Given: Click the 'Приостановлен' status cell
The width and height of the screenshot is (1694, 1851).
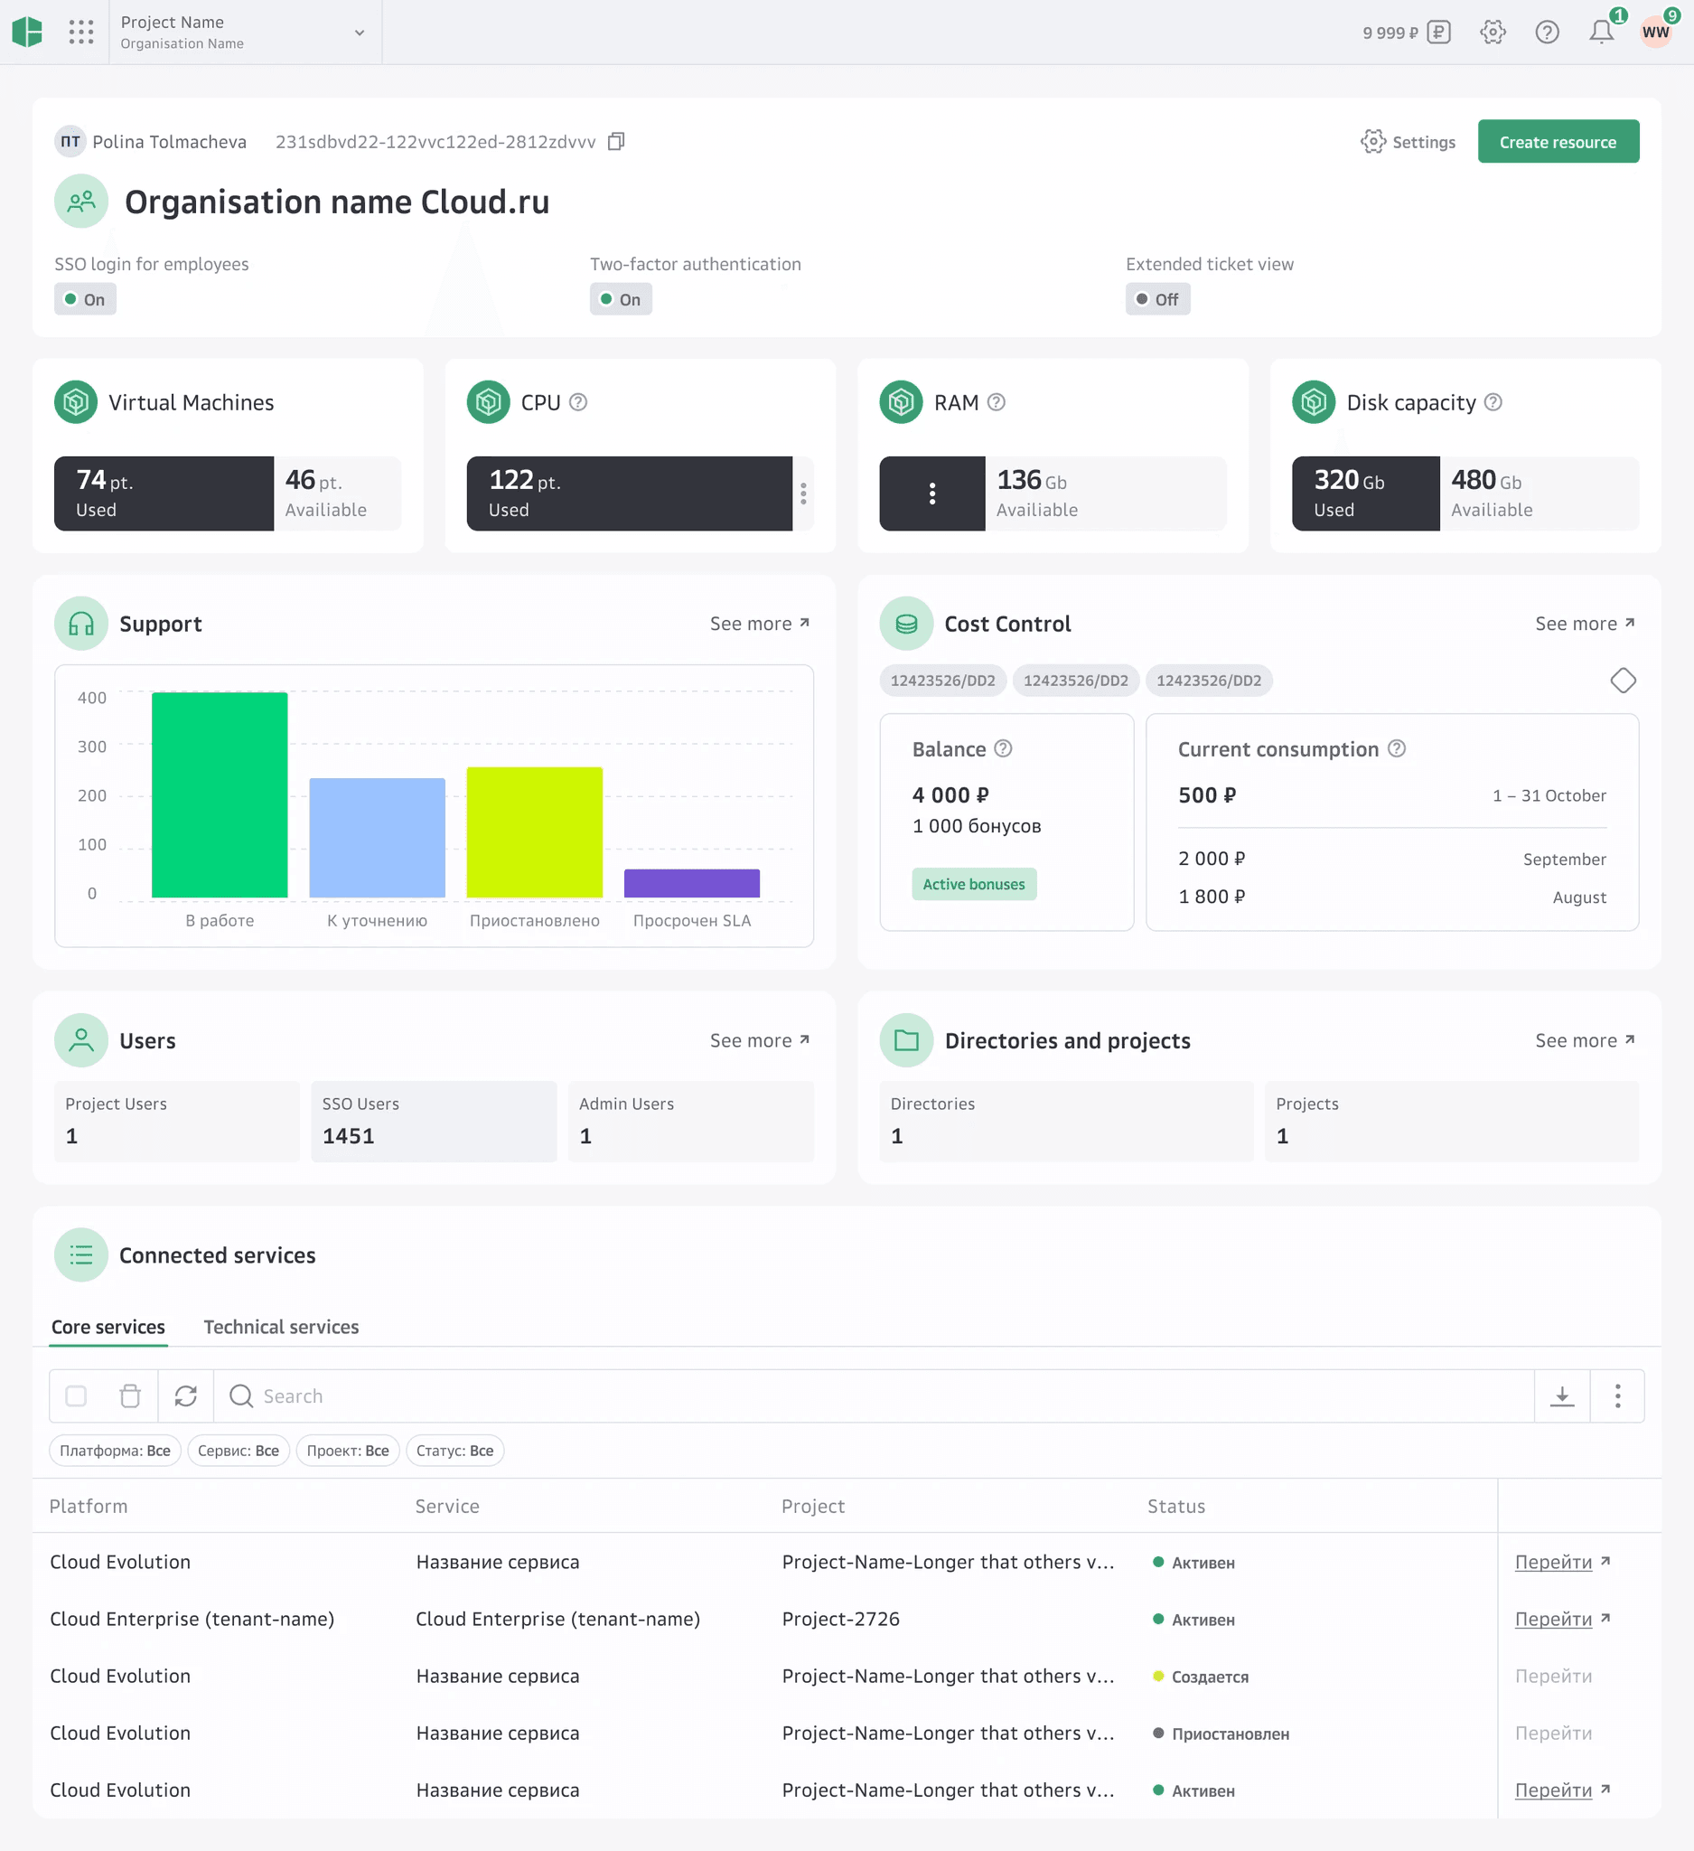Looking at the screenshot, I should [x=1221, y=1734].
